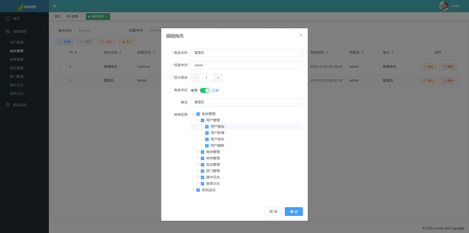Focus the 角色名称 field in dialog
The image size is (469, 233).
pos(247,53)
